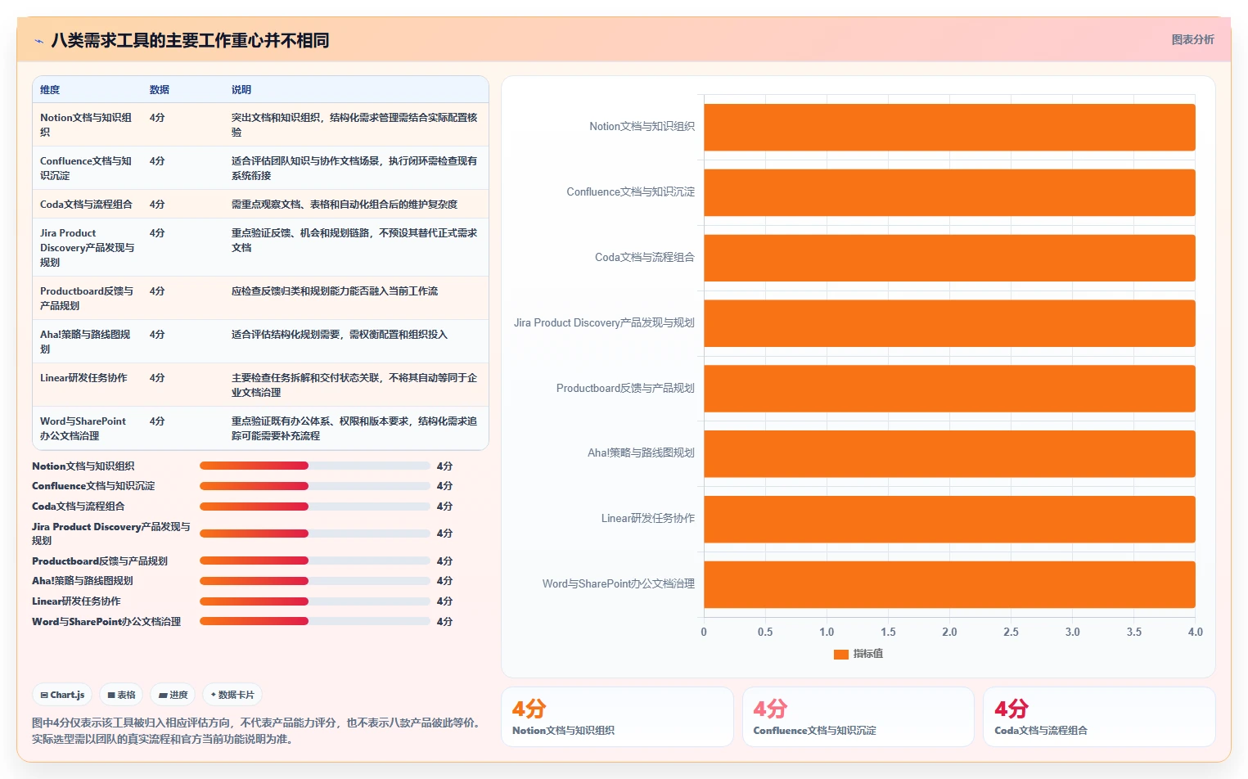Click the orange chart bar for Jira Product Discovery
The height and width of the screenshot is (779, 1248).
click(949, 323)
